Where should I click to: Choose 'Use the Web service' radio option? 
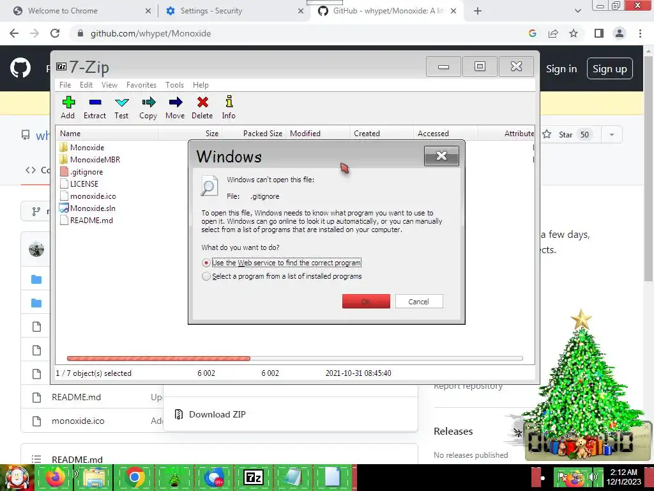[282, 263]
